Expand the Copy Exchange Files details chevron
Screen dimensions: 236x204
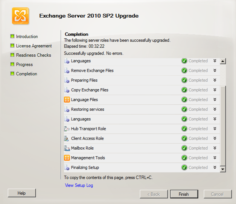[215, 90]
